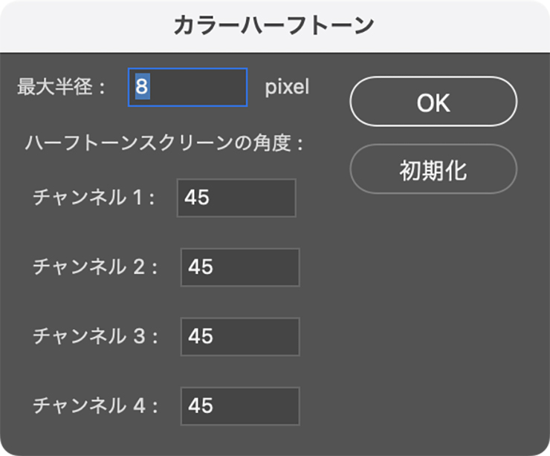Click the 45 value beside チャンネル 1
Screen dimensions: 550x456
(x=198, y=198)
